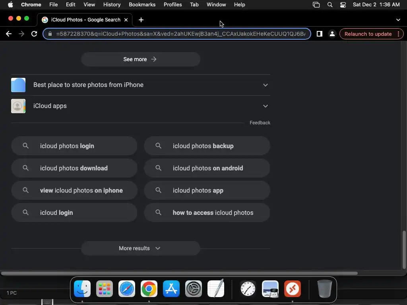Click the See more button
The image size is (407, 305).
point(141,59)
